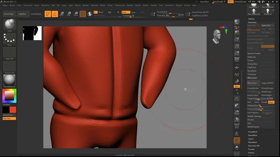
Task: Pick a color in the color picker
Action: tap(9, 96)
